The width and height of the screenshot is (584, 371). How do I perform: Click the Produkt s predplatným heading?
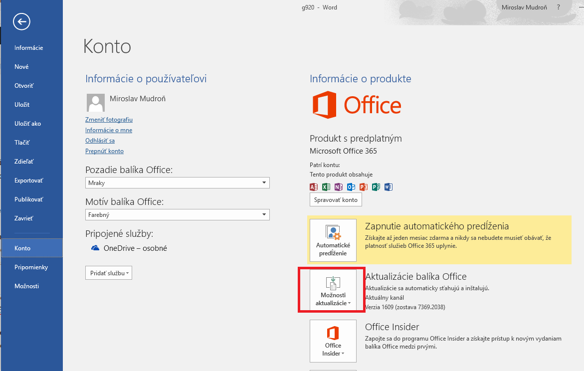[356, 139]
